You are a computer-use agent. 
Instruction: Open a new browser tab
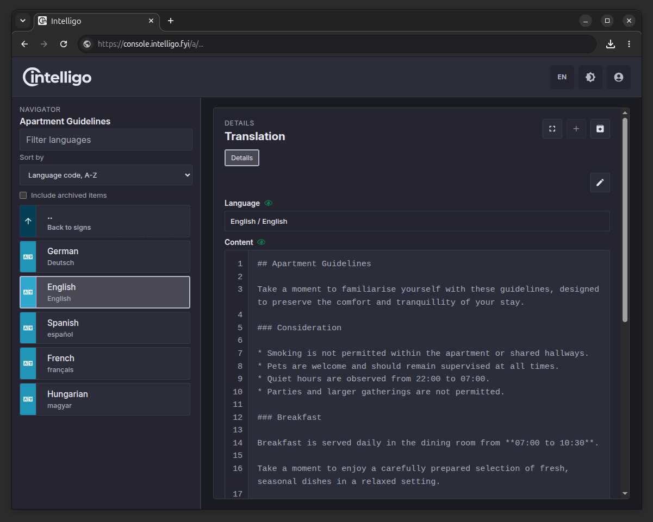pyautogui.click(x=171, y=21)
